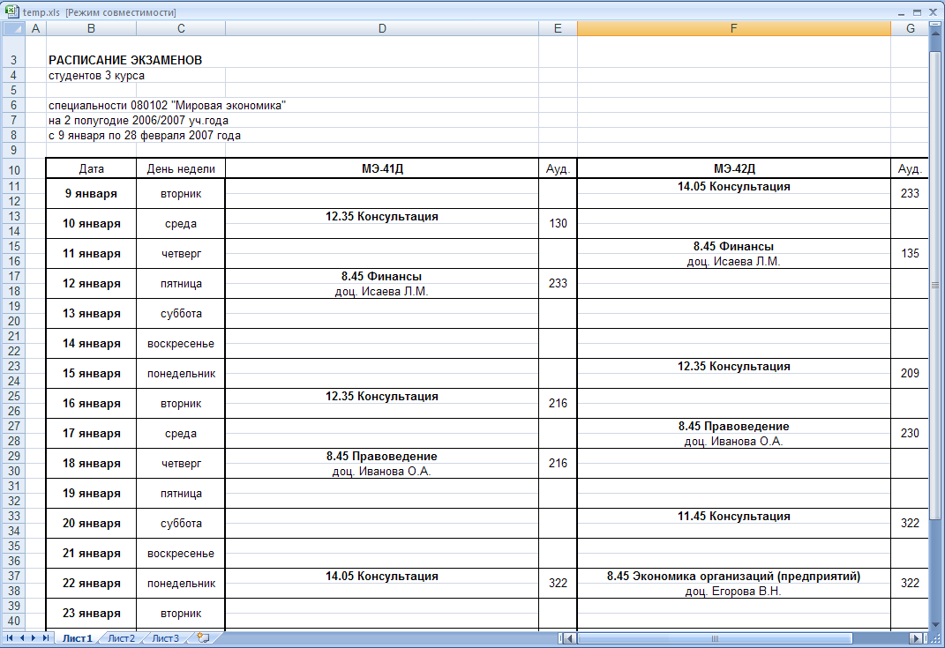This screenshot has height=648, width=945.
Task: Select the '17 января' date cell
Action: click(91, 433)
